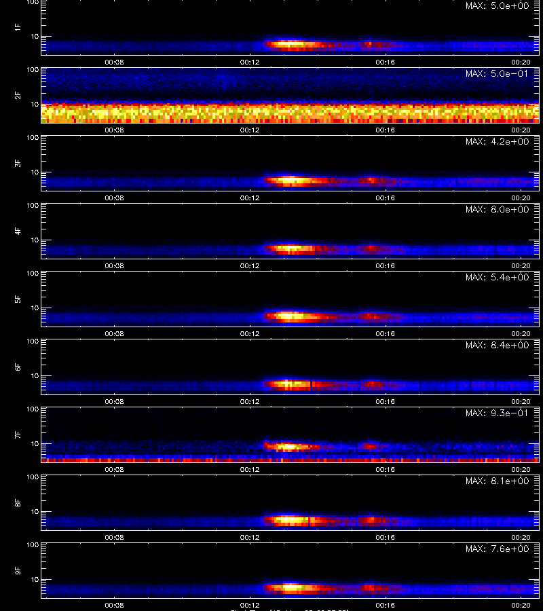Screen dimensions: 543x611
Task: Click the 00:16 tick label under panel 7F
Action: pos(386,470)
